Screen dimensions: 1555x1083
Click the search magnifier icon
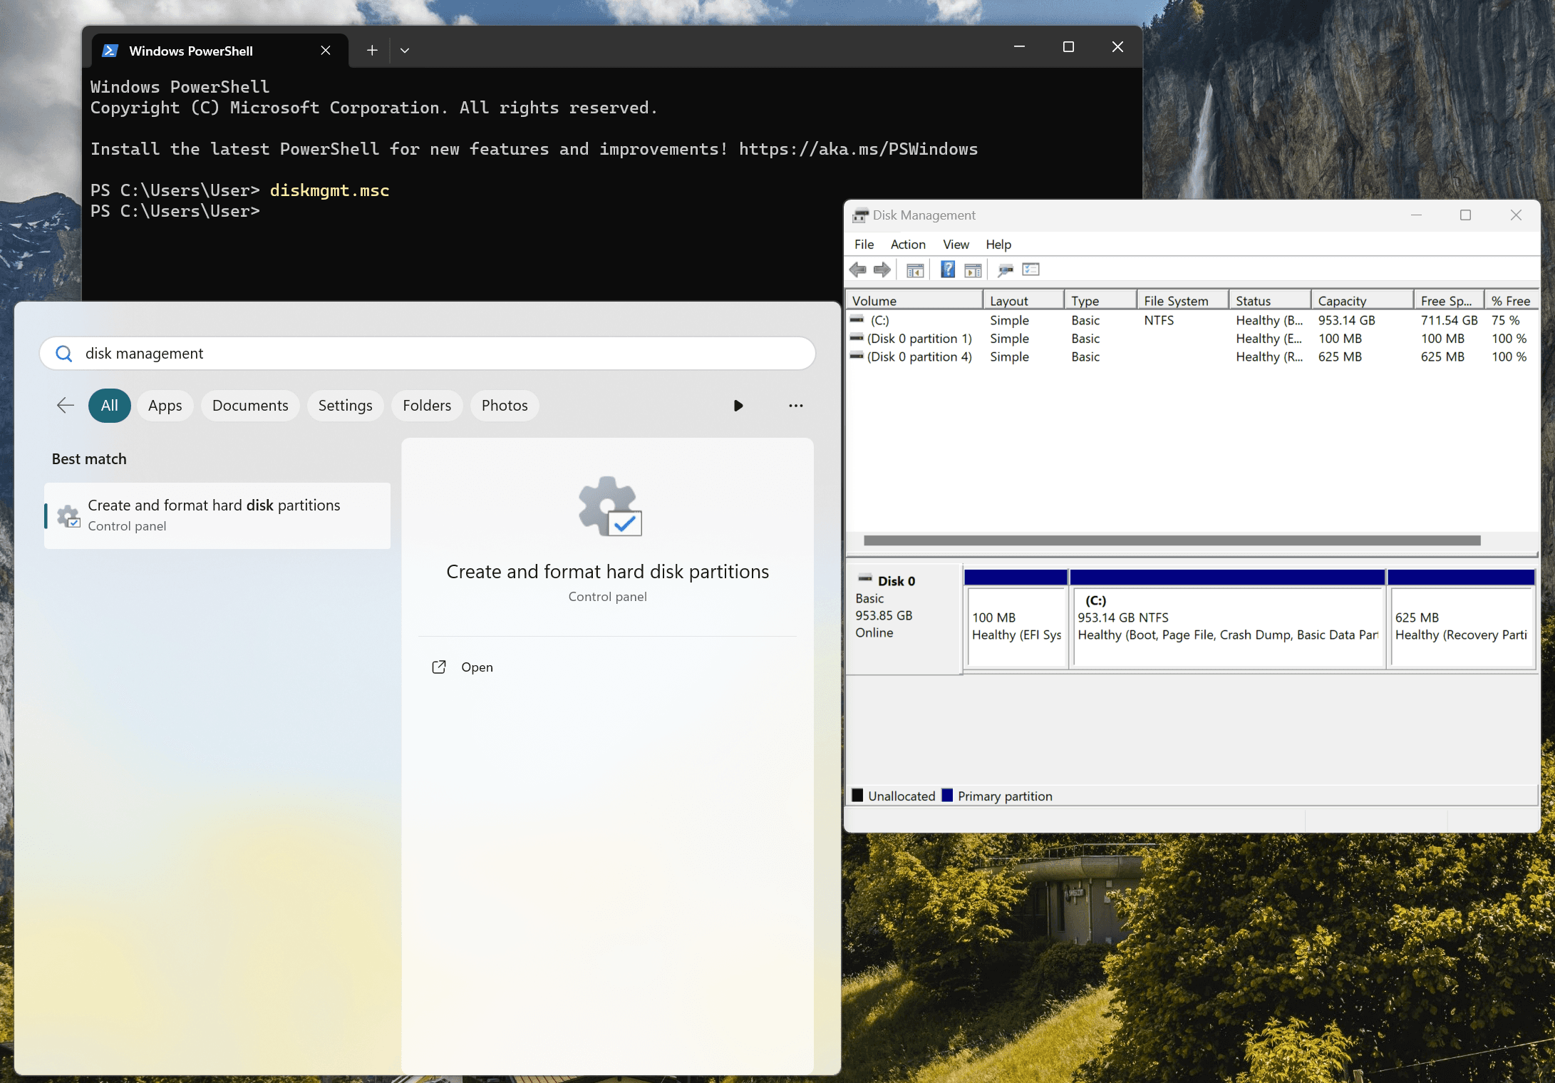[x=63, y=354]
